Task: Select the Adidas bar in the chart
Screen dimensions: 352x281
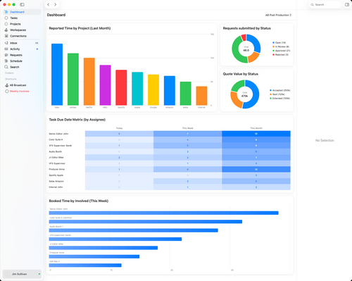Action: [x=73, y=80]
